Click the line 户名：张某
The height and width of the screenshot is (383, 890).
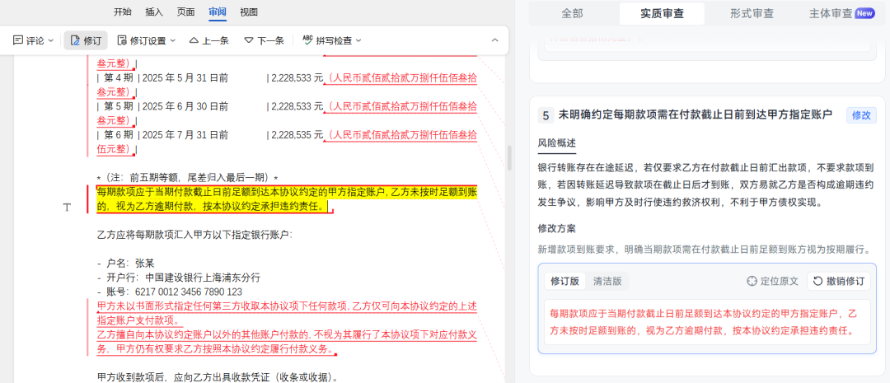tap(125, 264)
